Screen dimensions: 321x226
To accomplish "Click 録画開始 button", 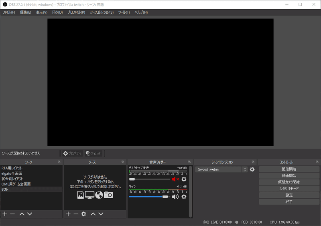I will [x=289, y=175].
